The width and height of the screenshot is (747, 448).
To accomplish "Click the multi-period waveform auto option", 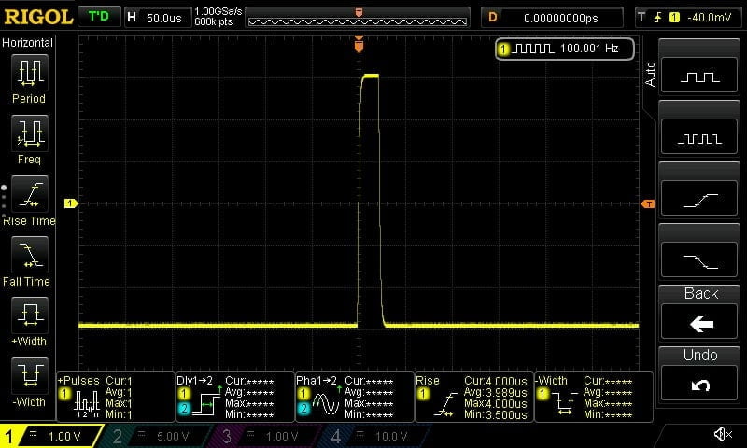I will pos(699,137).
